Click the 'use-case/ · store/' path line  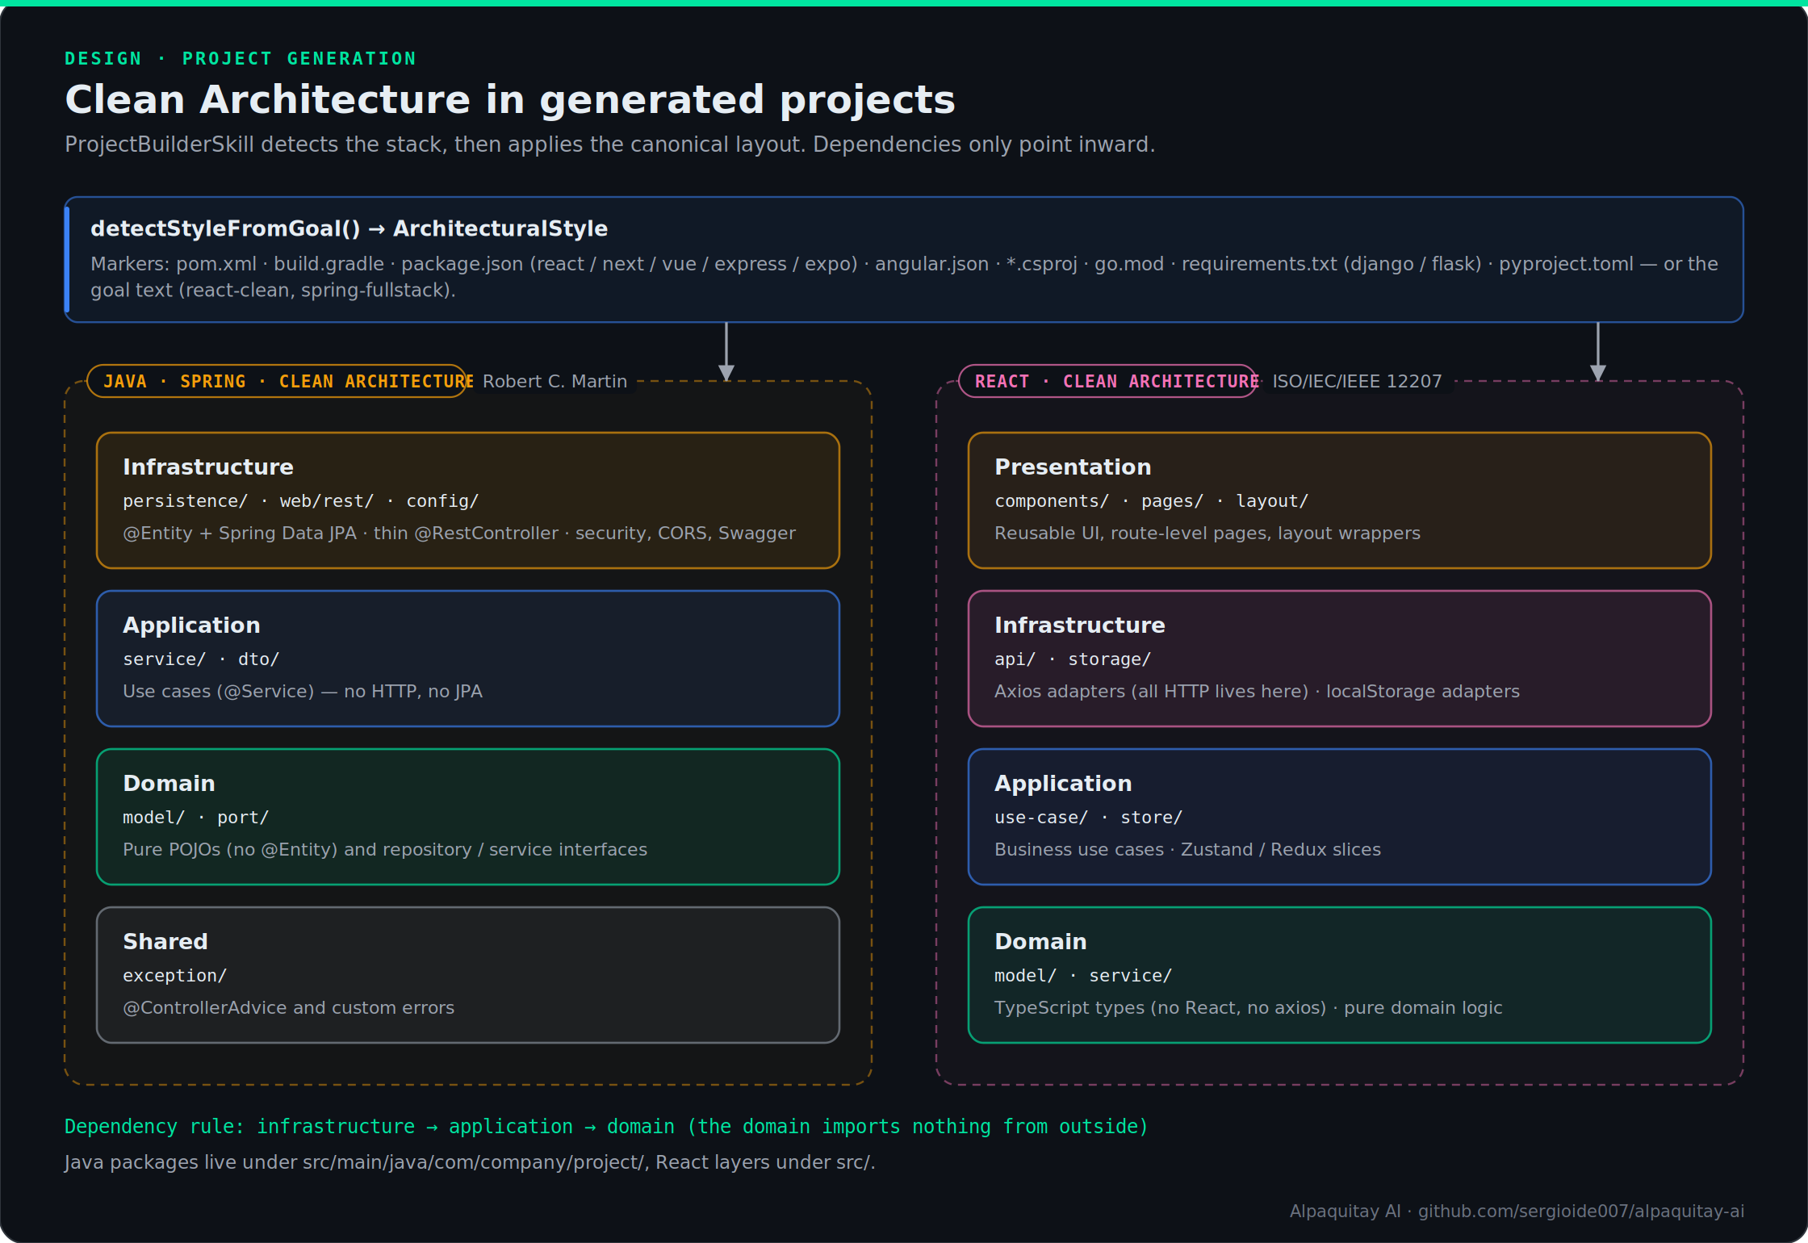[x=1088, y=818]
